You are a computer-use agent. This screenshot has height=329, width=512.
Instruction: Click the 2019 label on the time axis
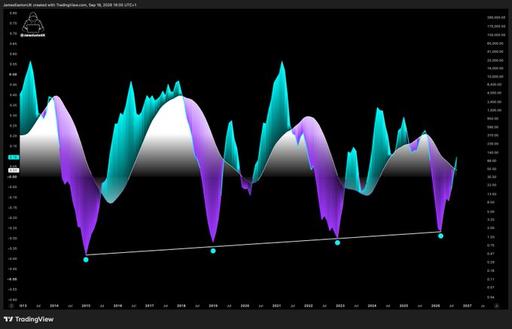point(213,306)
